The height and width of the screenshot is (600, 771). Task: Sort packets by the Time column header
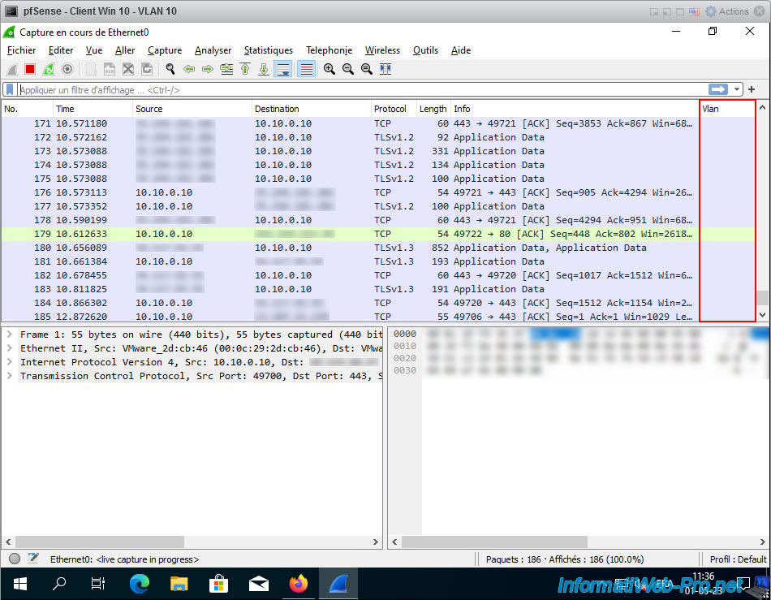[93, 109]
